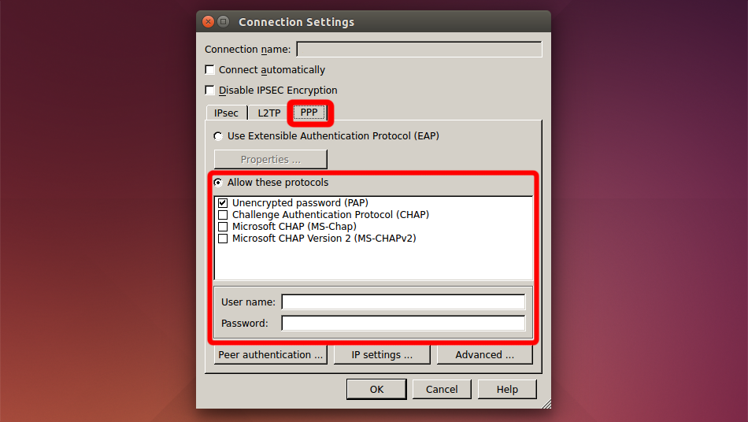Click into the Password field
This screenshot has height=422, width=748.
[x=403, y=324]
